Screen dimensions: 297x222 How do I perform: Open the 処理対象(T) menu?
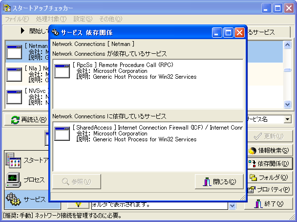coord(51,19)
